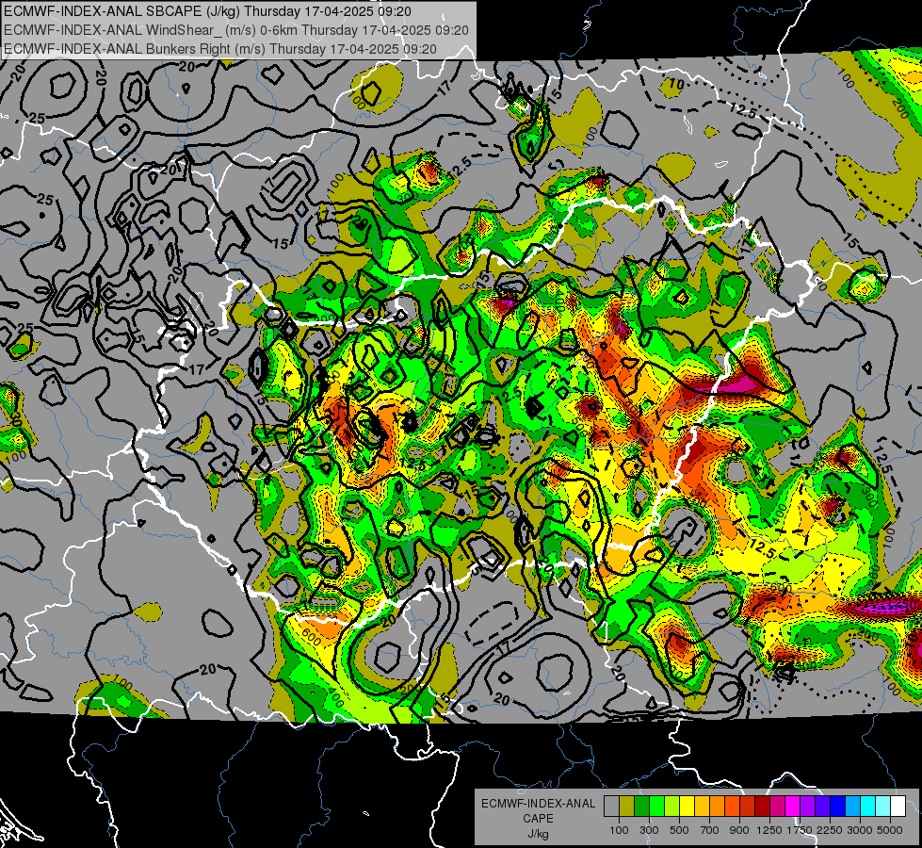Click the 900 tick label in legend
The image size is (922, 848).
[x=739, y=830]
